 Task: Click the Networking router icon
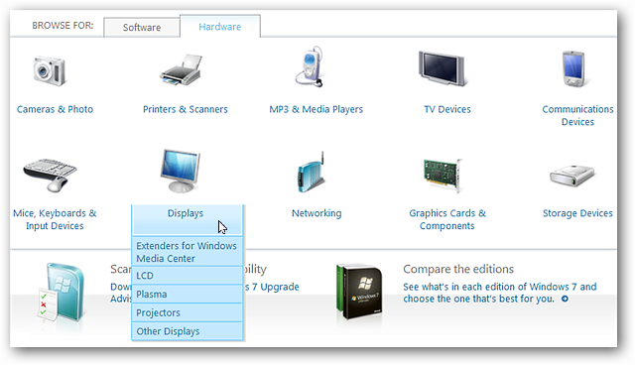(311, 173)
